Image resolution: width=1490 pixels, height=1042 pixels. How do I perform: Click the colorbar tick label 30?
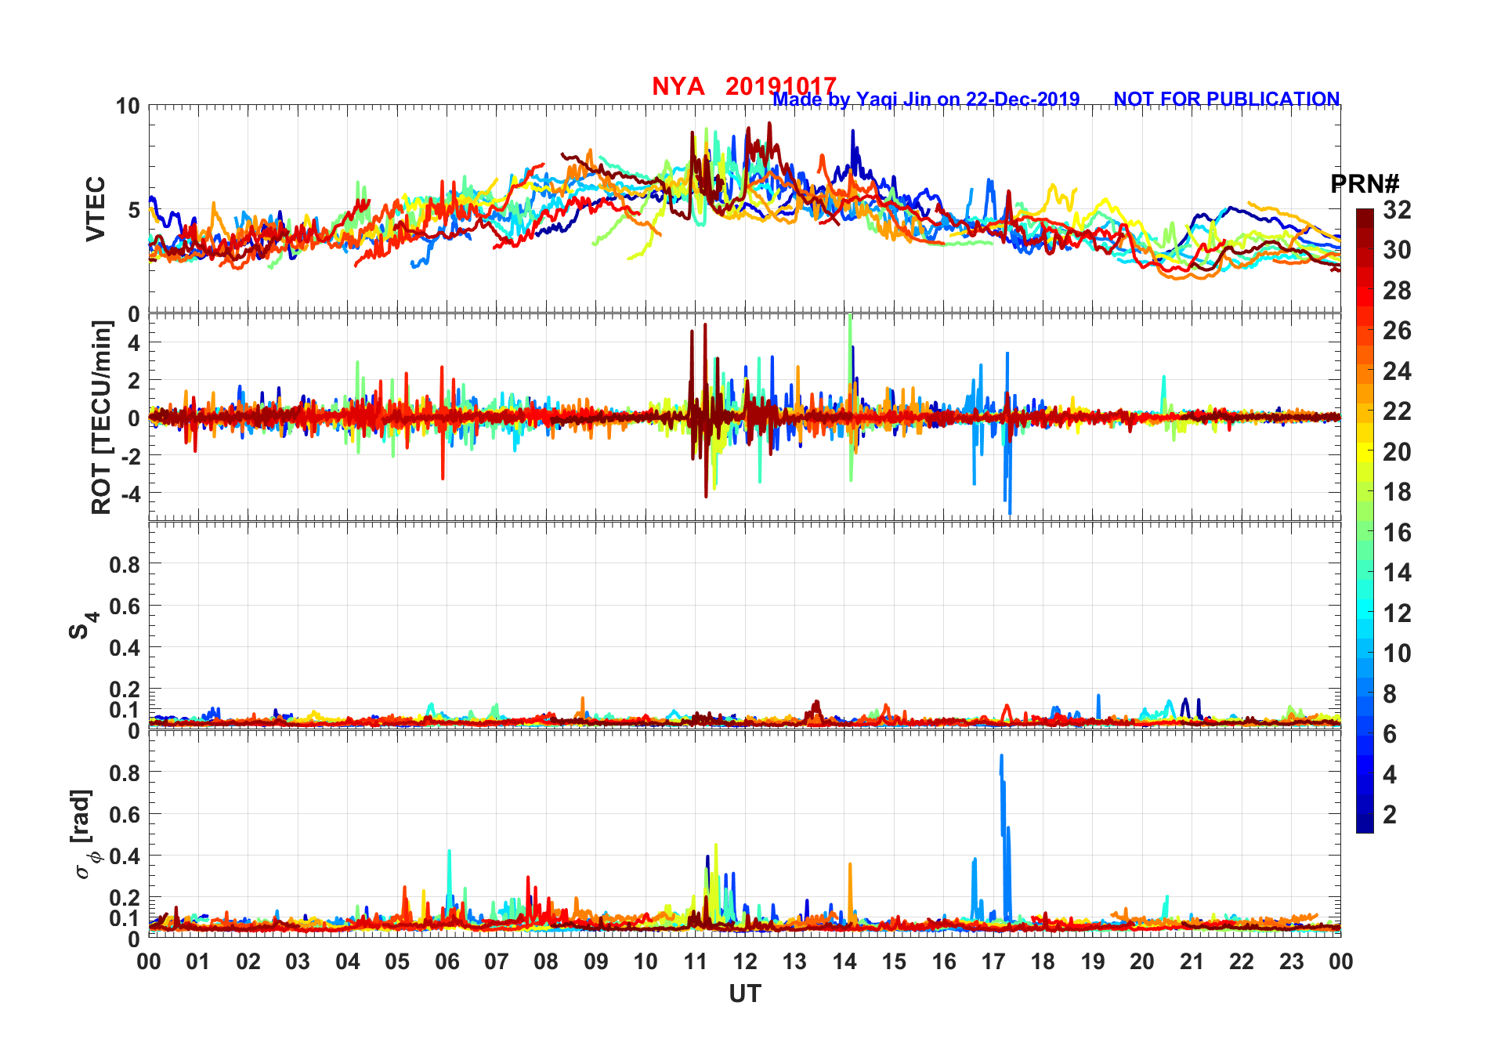coord(1397,250)
